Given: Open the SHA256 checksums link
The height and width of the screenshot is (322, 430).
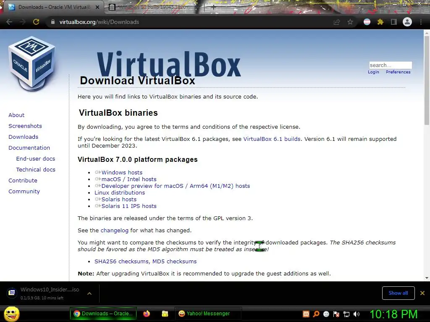Looking at the screenshot, I should (x=122, y=262).
